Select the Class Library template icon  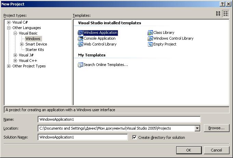tap(150, 33)
